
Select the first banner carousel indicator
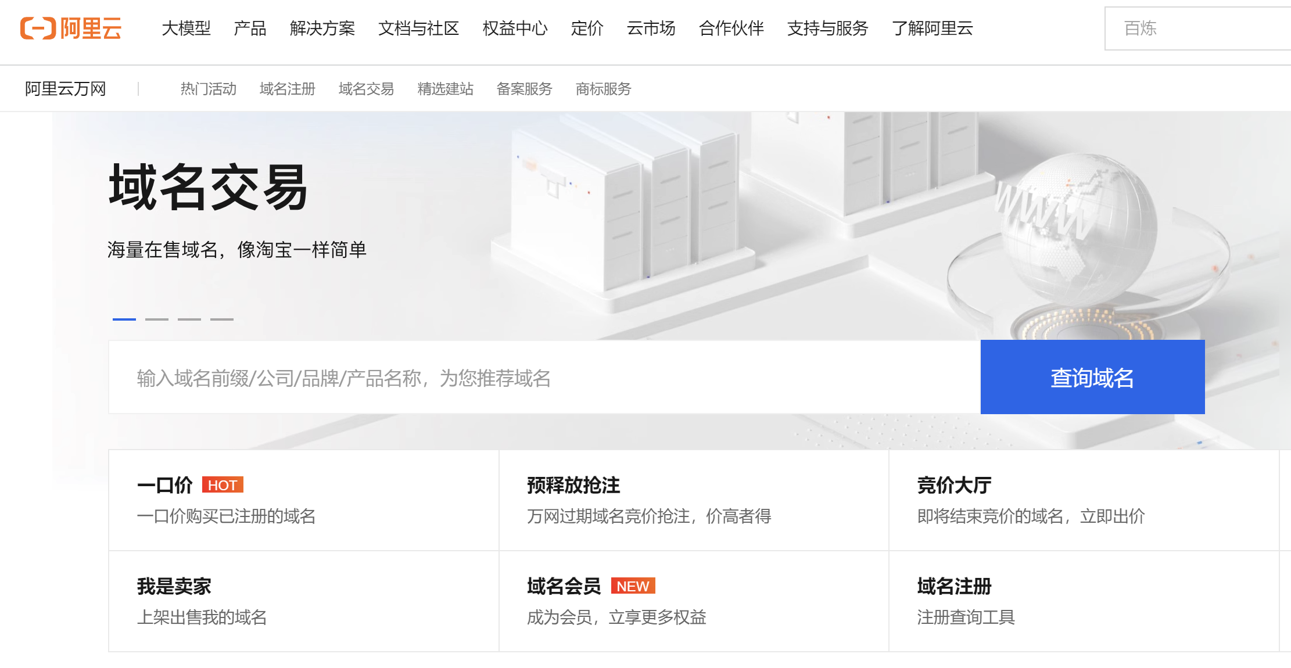124,319
